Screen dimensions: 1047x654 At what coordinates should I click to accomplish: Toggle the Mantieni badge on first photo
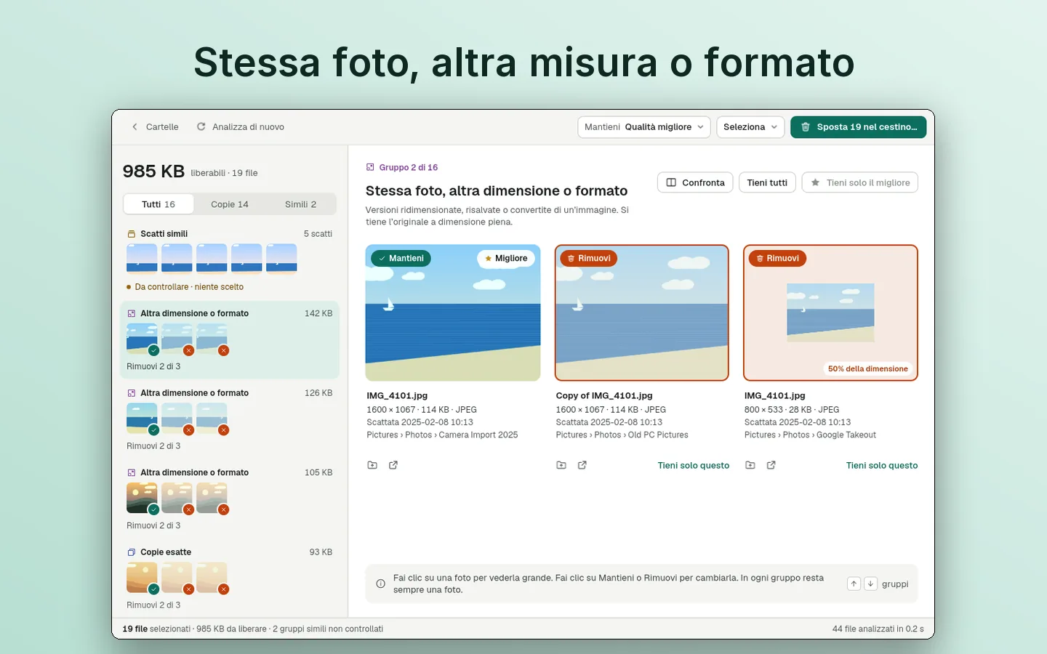[x=401, y=258]
